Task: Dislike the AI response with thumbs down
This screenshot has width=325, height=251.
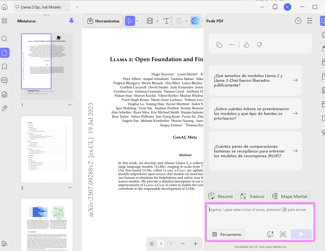Action: pyautogui.click(x=259, y=45)
